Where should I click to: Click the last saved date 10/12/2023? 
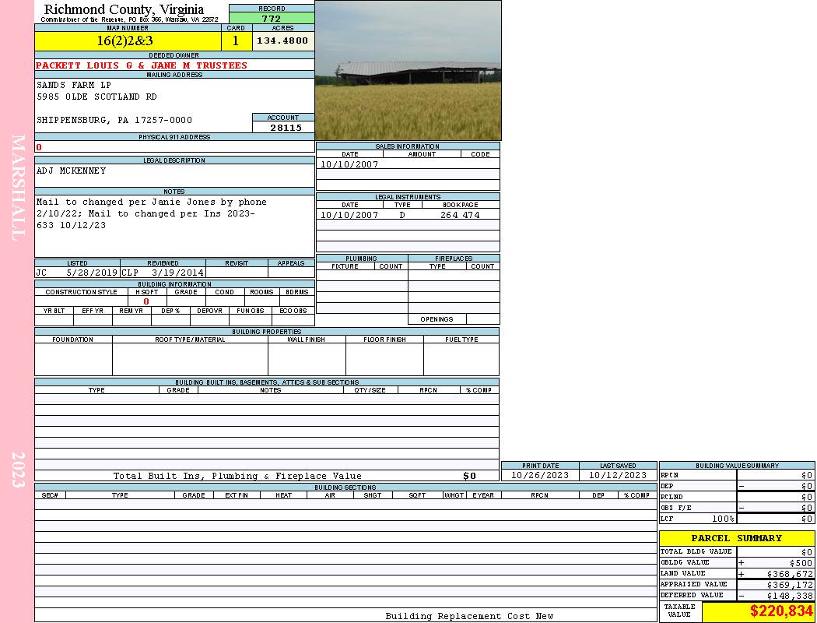[x=618, y=475]
